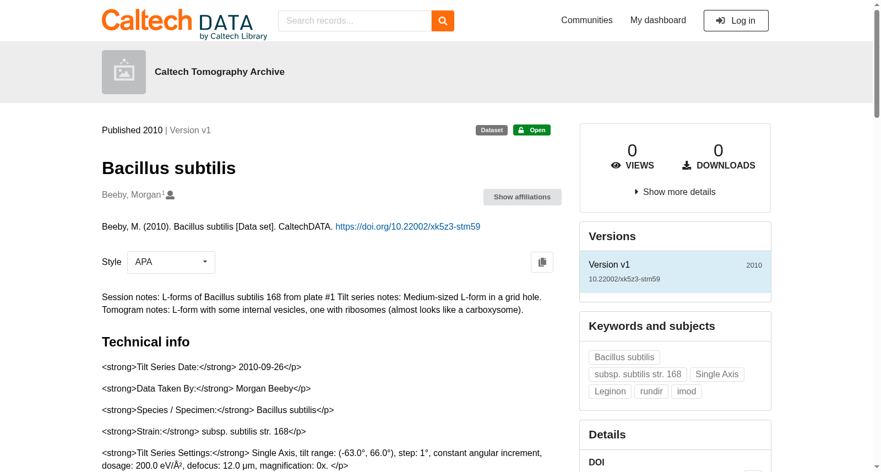881x472 pixels.
Task: Select Version v1 in Versions list
Action: 675,272
